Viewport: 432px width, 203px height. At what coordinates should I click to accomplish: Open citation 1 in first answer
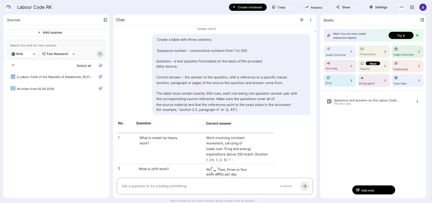(x=229, y=160)
